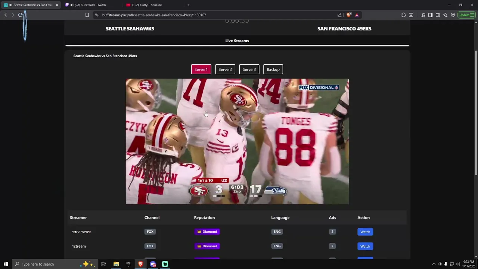The image size is (478, 269).
Task: Open the volume speaker tray icon
Action: point(458,264)
